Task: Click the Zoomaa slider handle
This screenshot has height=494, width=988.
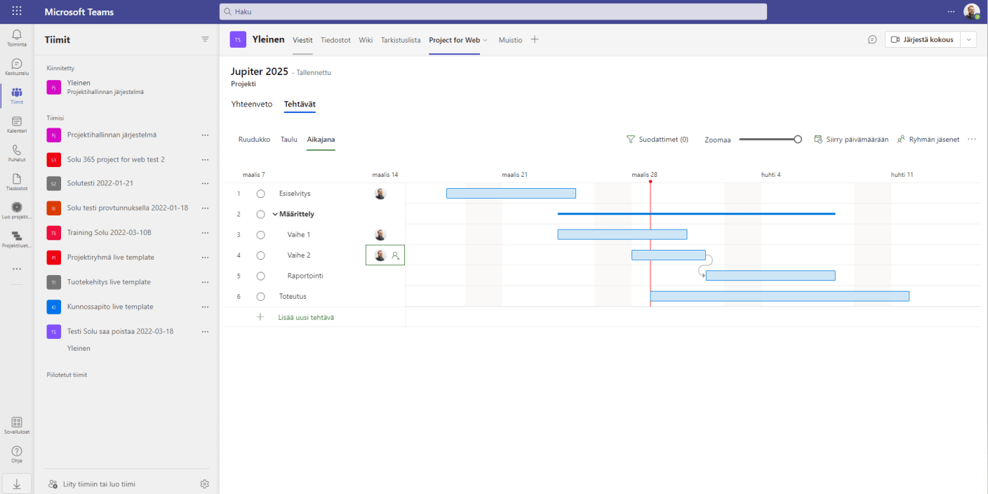Action: 798,139
